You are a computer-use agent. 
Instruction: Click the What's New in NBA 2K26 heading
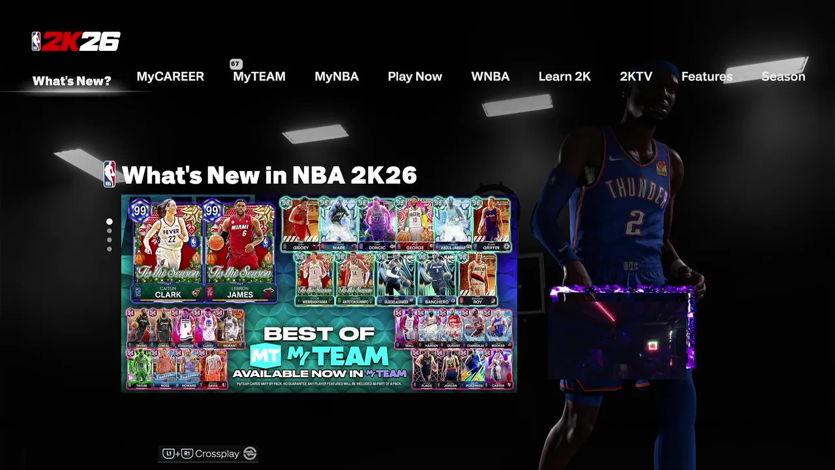pos(269,175)
